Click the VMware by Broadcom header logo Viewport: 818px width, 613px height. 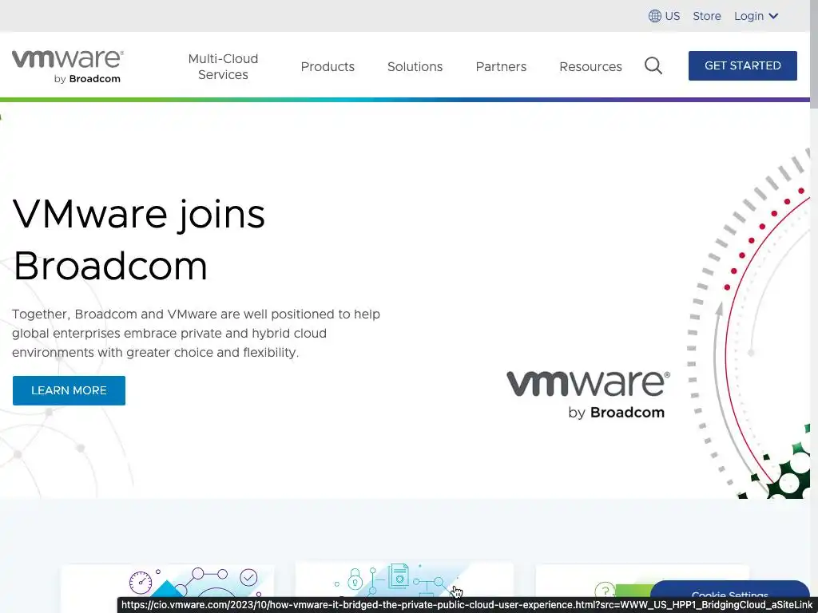point(67,66)
